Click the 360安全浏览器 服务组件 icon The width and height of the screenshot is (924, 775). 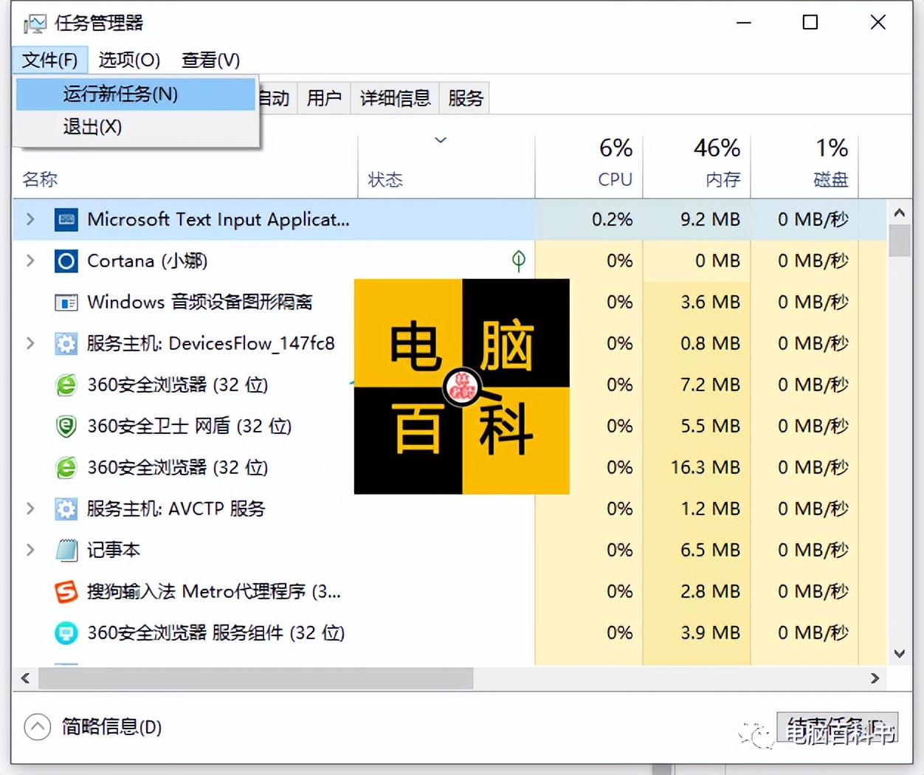click(x=66, y=633)
